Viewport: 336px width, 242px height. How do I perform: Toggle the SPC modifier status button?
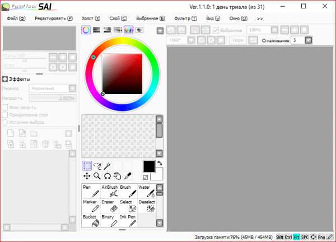[x=305, y=237]
